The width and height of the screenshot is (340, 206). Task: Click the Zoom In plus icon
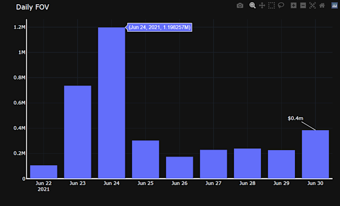pyautogui.click(x=293, y=5)
